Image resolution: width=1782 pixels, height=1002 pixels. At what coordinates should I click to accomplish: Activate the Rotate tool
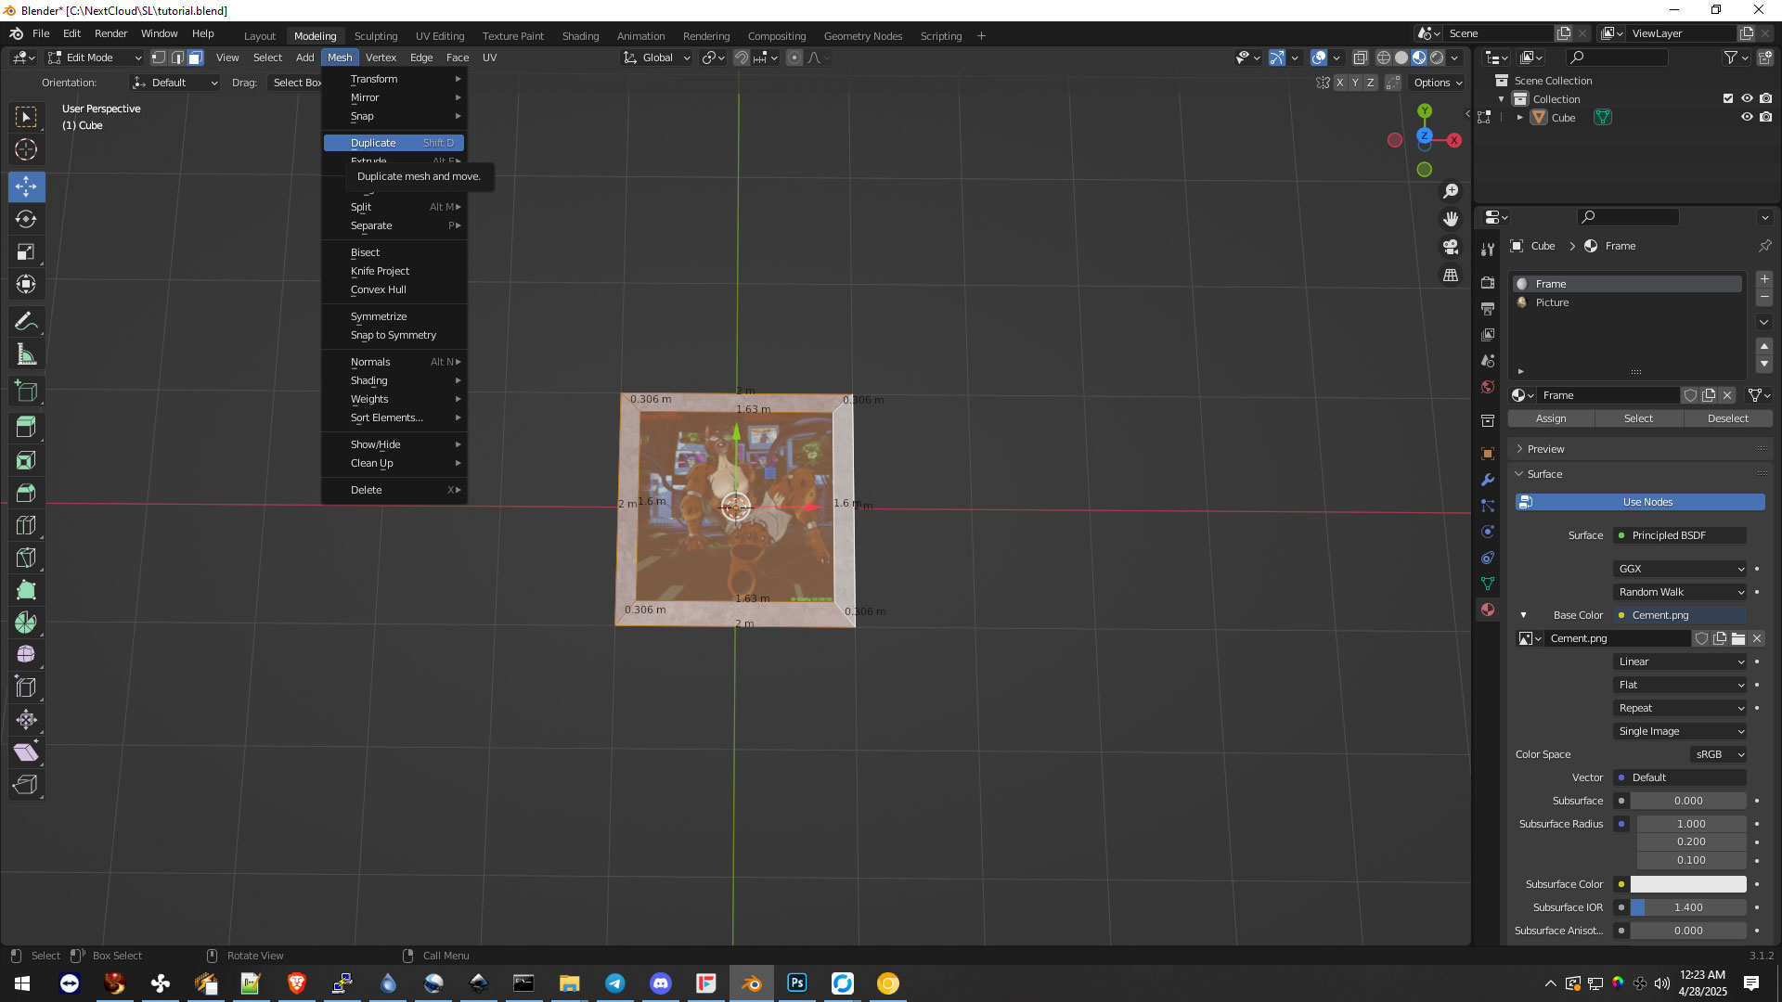pyautogui.click(x=26, y=219)
